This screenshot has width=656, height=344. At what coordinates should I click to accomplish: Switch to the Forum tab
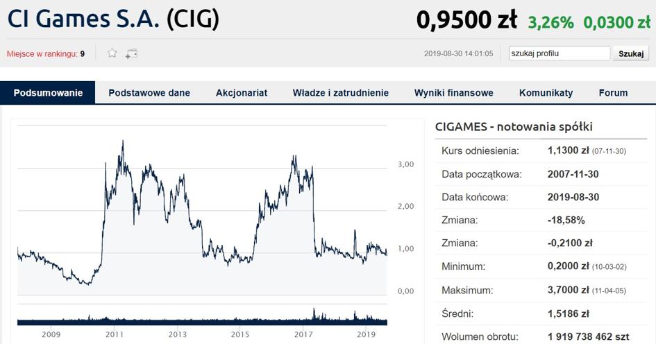pyautogui.click(x=613, y=93)
